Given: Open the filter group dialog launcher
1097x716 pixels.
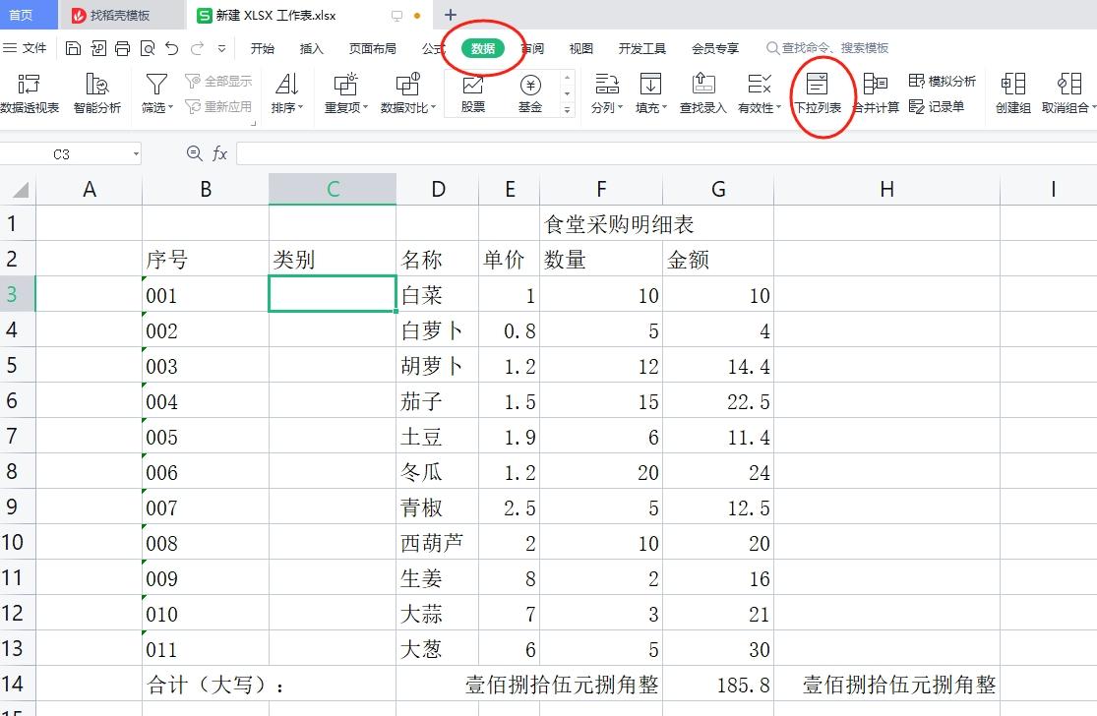Looking at the screenshot, I should click(253, 123).
